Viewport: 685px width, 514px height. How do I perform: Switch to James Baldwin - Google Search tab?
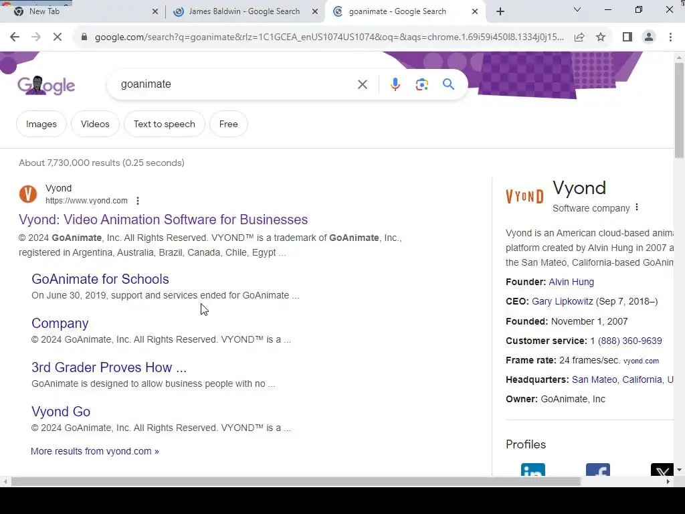[x=245, y=11]
